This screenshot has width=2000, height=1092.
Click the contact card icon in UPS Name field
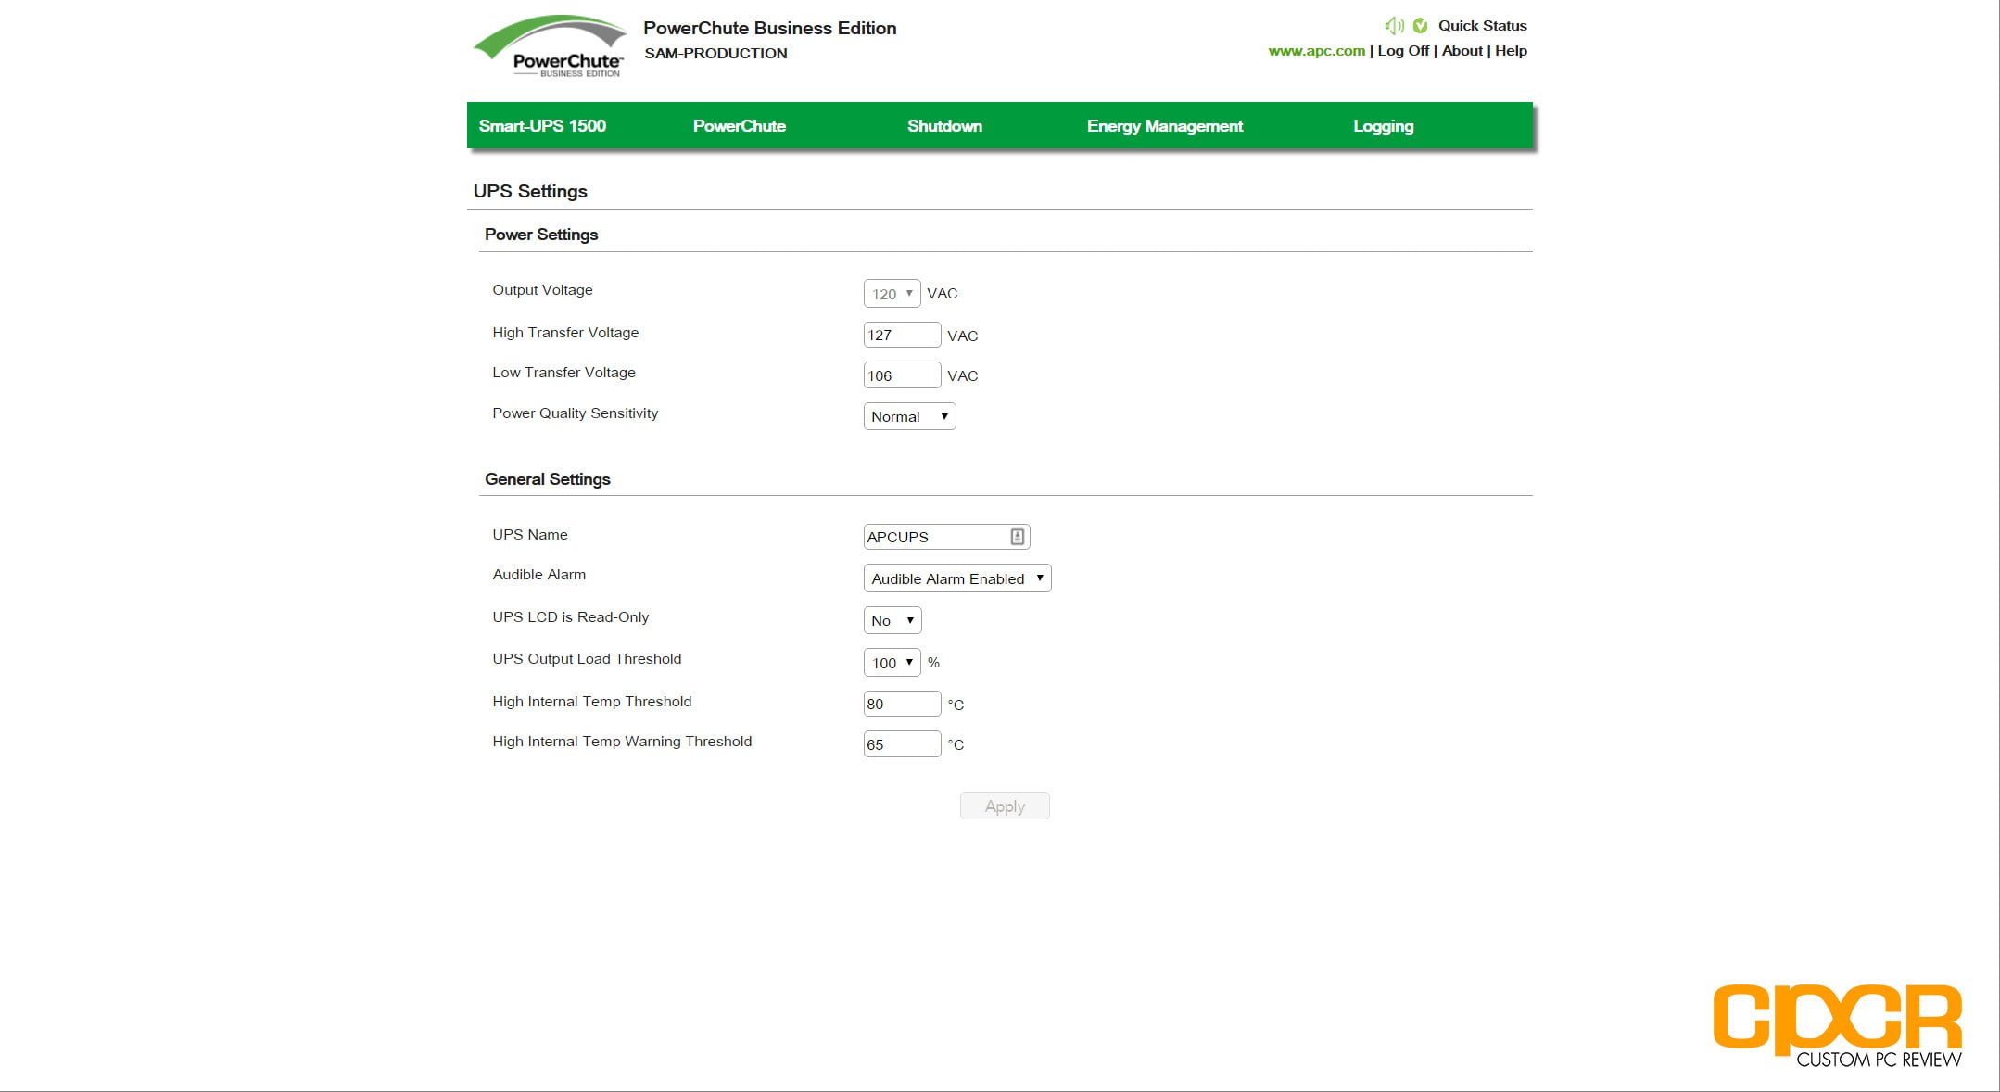click(x=1017, y=537)
